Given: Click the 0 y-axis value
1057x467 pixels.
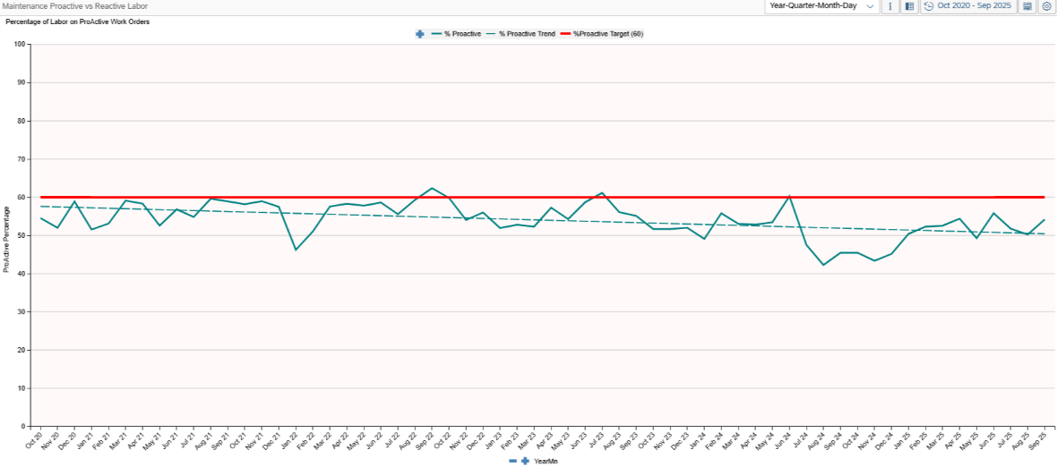Looking at the screenshot, I should pyautogui.click(x=23, y=427).
